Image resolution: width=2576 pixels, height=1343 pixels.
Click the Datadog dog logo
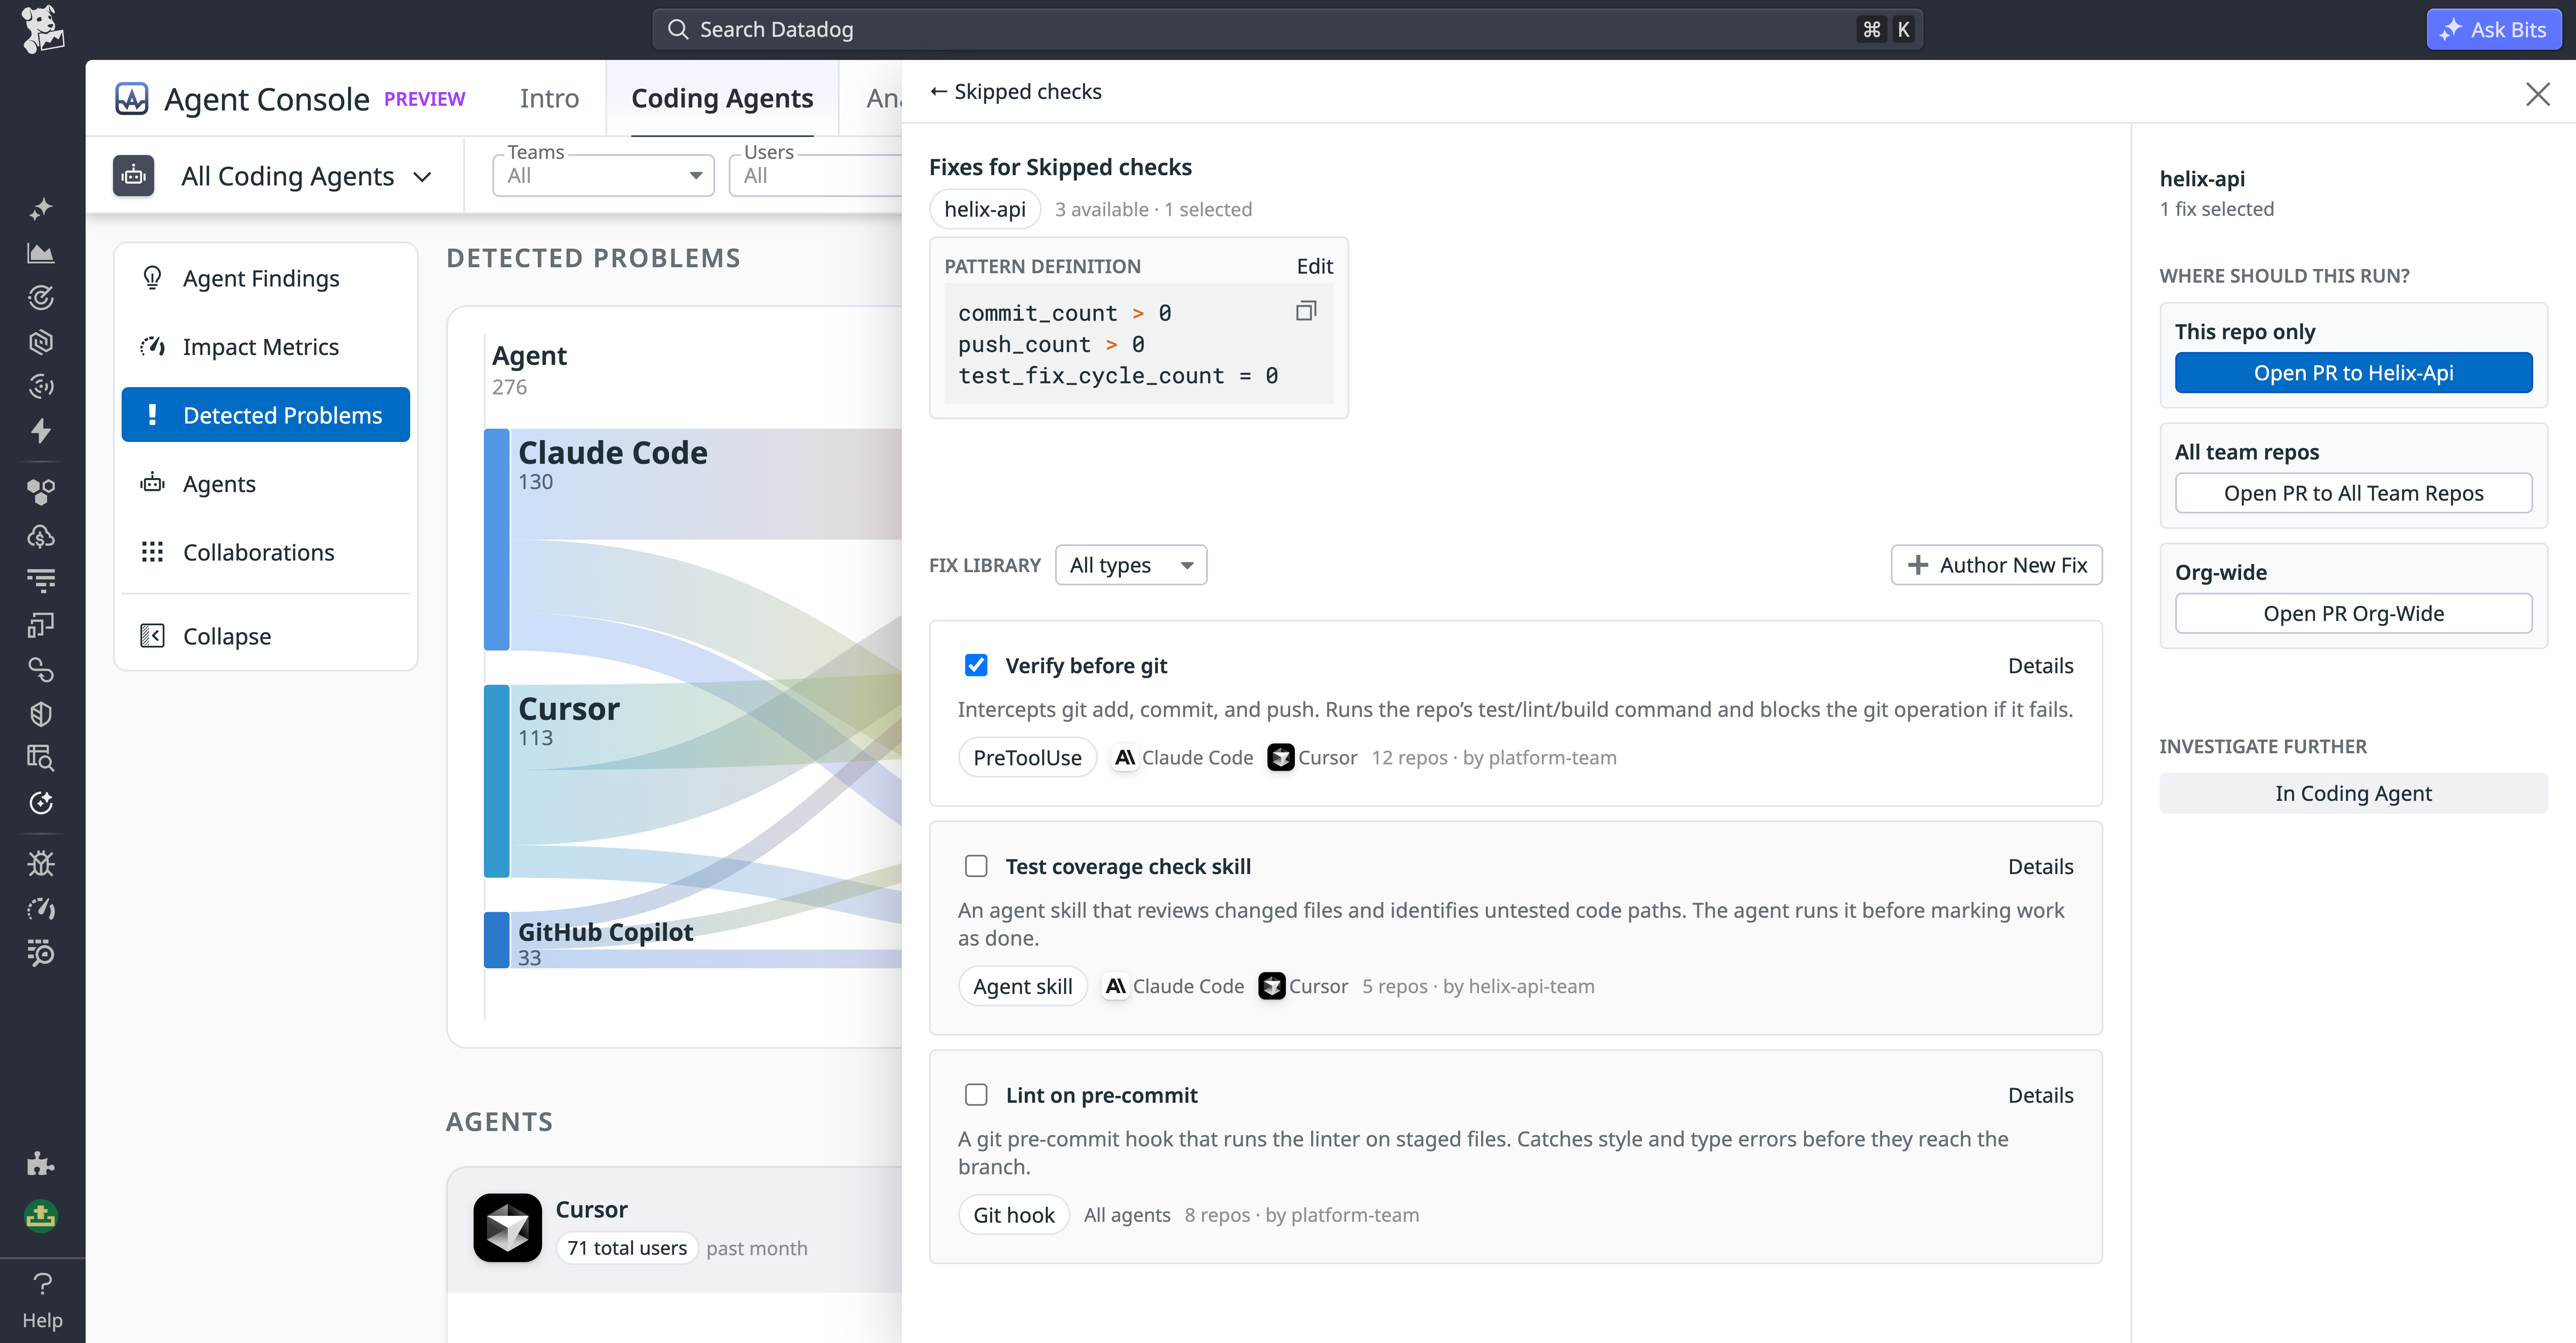(42, 29)
